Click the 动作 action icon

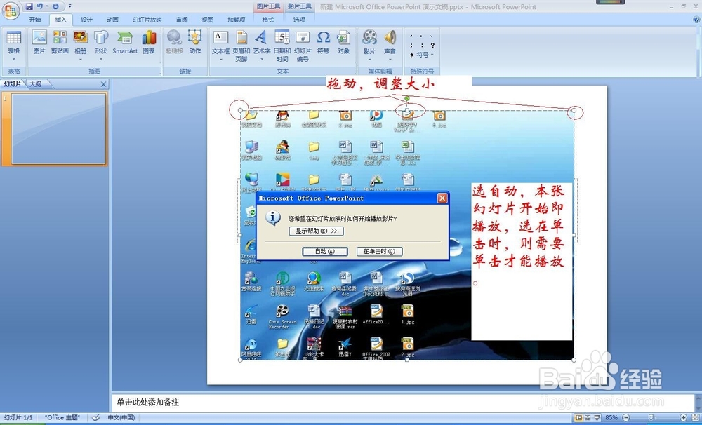click(194, 43)
